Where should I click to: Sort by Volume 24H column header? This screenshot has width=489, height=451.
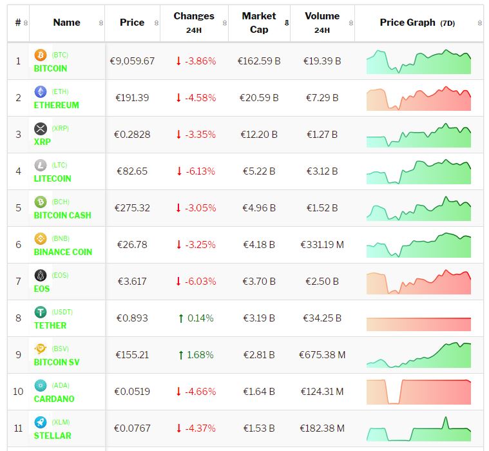[321, 23]
